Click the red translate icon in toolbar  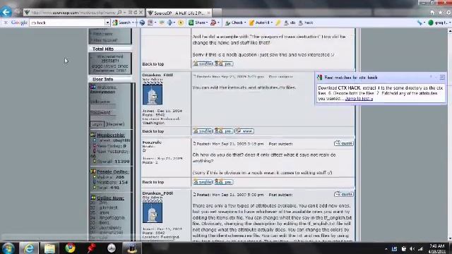(213, 23)
